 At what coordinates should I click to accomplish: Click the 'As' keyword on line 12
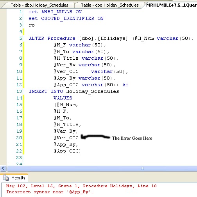[125, 85]
